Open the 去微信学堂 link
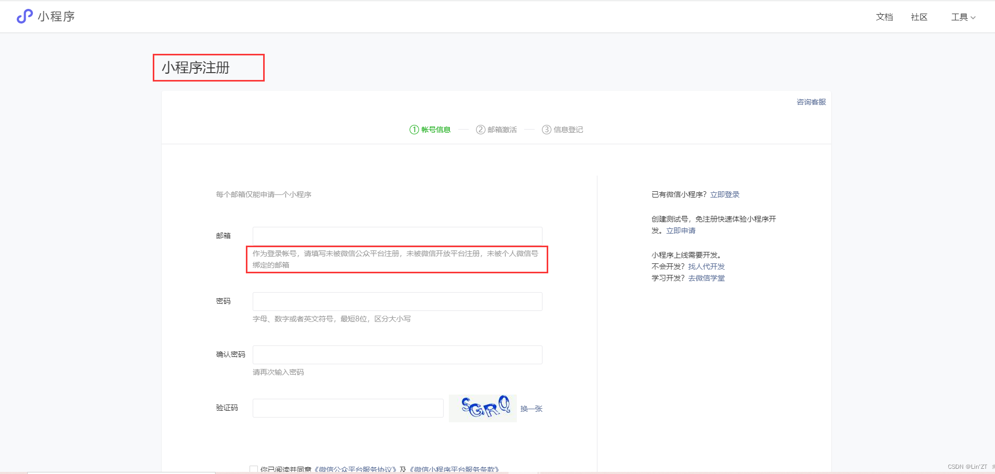 point(706,278)
